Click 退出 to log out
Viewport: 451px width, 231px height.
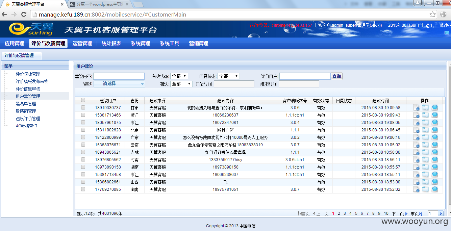tap(429, 25)
